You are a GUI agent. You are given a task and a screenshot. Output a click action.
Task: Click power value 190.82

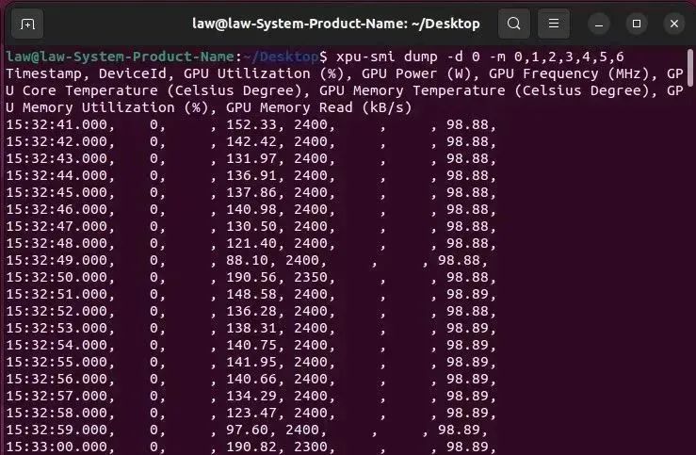coord(251,447)
